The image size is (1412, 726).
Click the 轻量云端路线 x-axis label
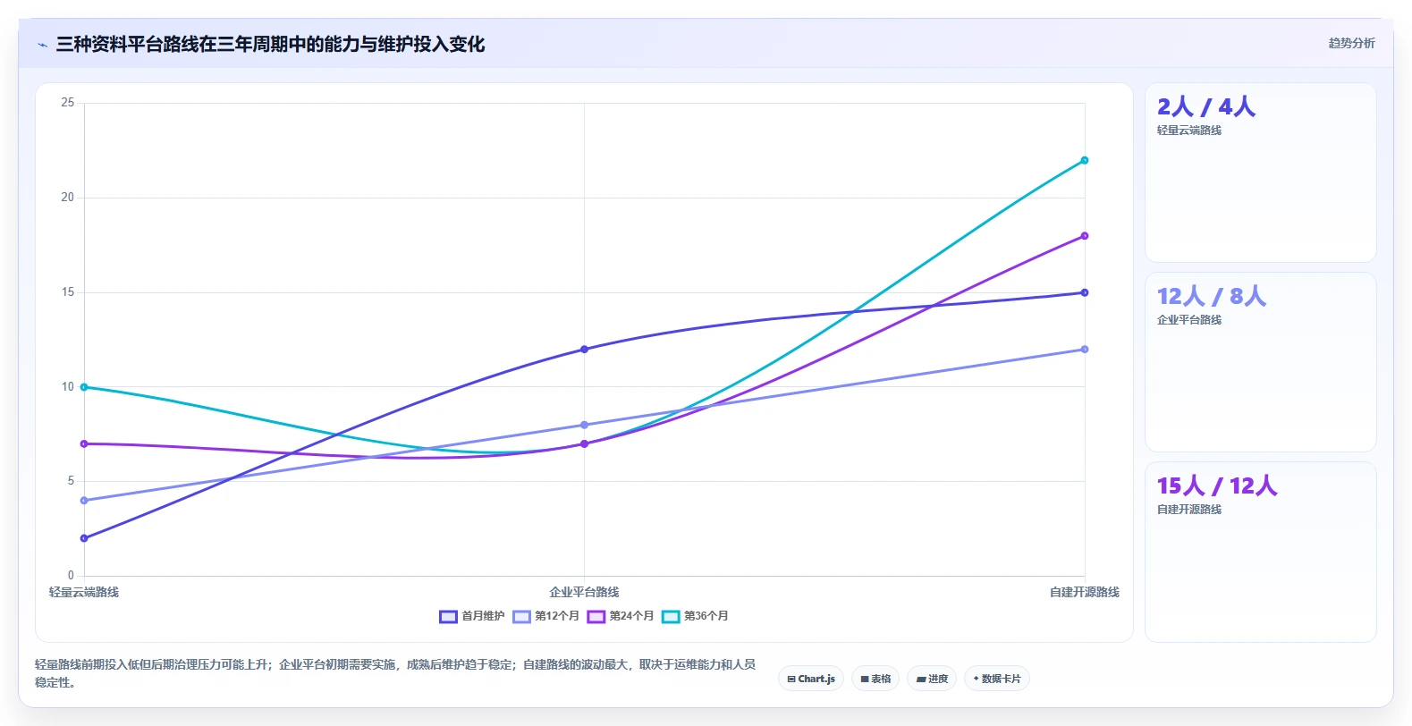point(84,592)
